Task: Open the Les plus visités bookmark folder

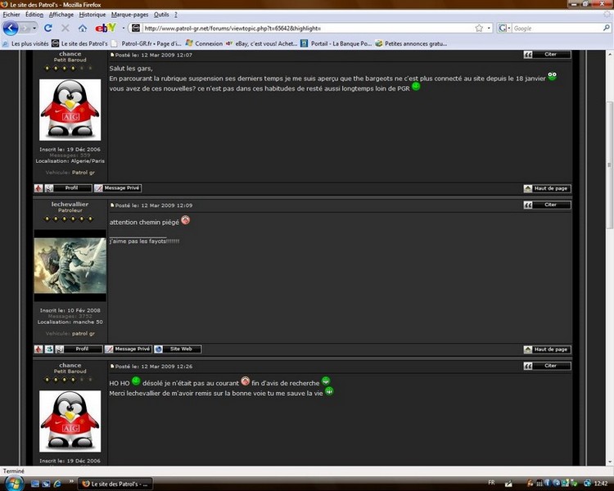Action: pos(25,43)
